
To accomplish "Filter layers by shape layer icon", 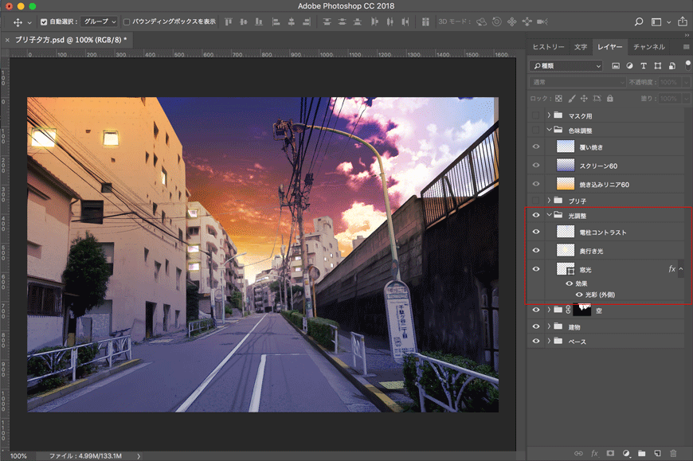I will pos(658,66).
